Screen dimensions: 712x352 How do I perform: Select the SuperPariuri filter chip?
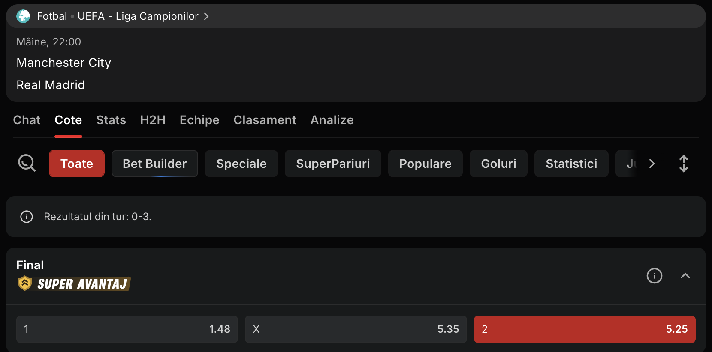333,164
